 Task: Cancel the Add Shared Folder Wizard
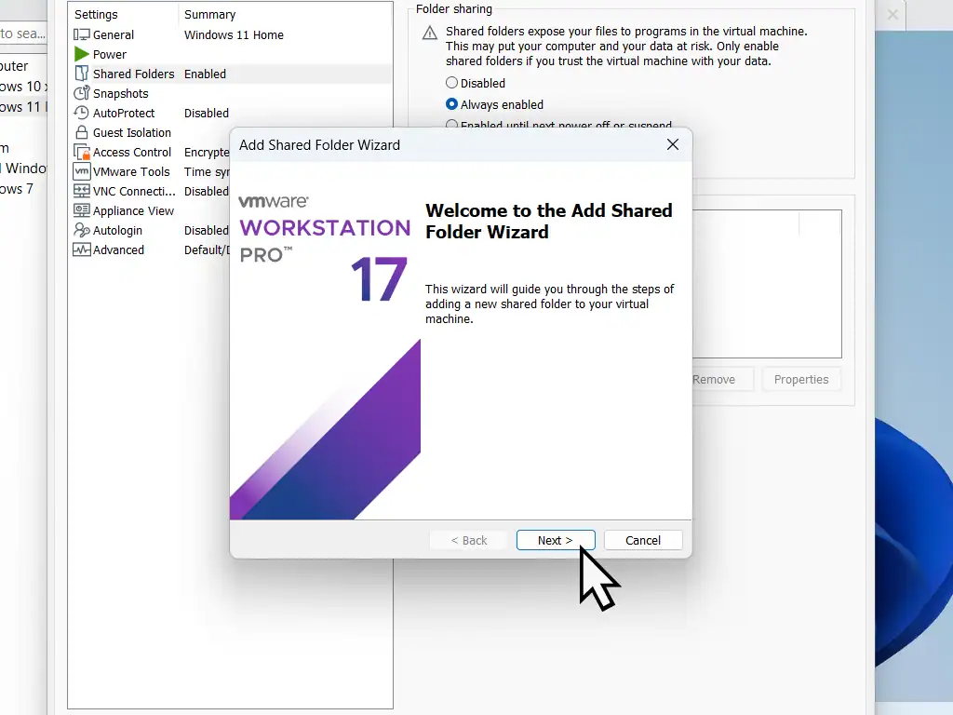643,540
